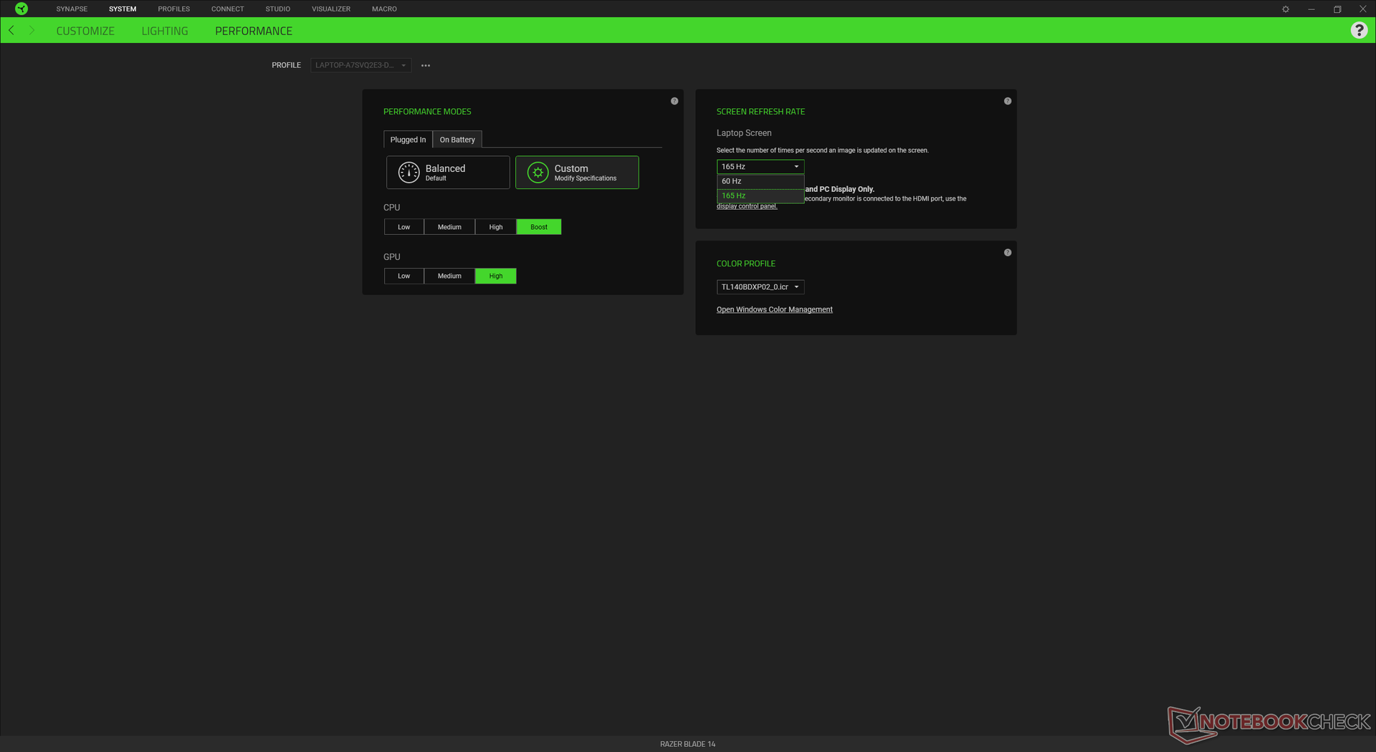Open the Synapse top menu
Screen dimensions: 1376x752
(72, 9)
